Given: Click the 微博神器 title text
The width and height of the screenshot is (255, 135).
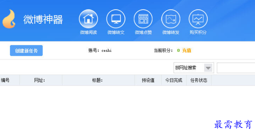Looking at the screenshot, I should click(x=43, y=19).
